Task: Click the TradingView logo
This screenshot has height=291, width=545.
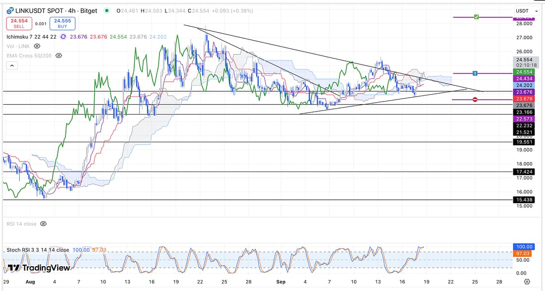Action: click(x=39, y=268)
